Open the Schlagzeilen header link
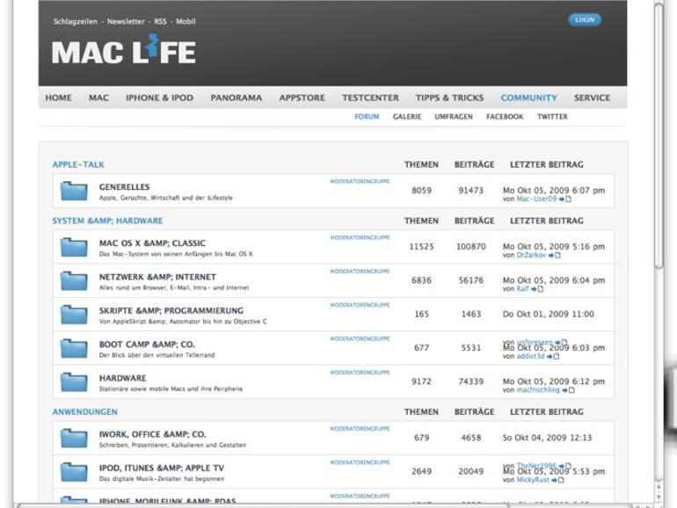Viewport: 677px width, 508px height. [75, 22]
